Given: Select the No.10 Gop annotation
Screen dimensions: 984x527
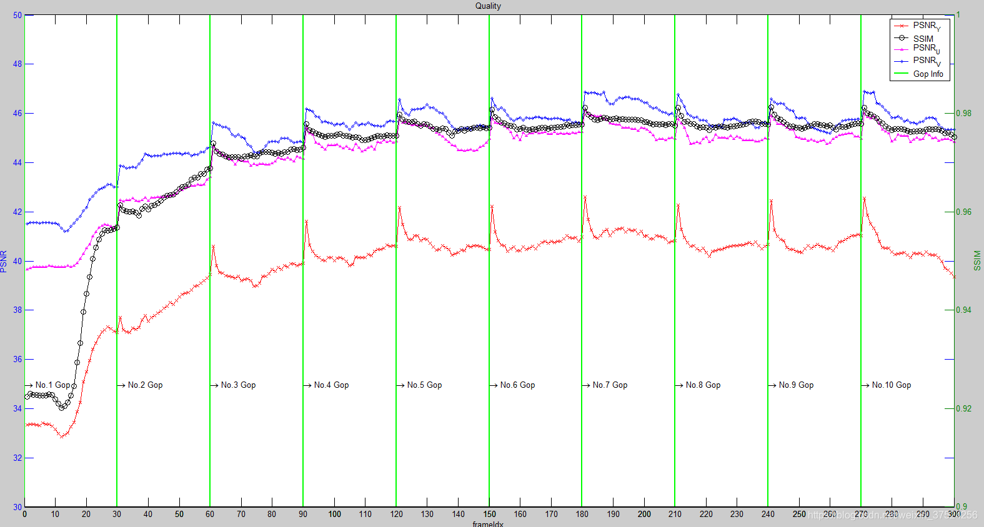Looking at the screenshot, I should pos(887,385).
